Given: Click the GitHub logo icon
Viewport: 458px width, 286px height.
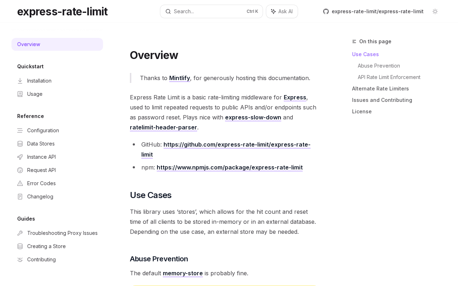Looking at the screenshot, I should click(x=326, y=11).
